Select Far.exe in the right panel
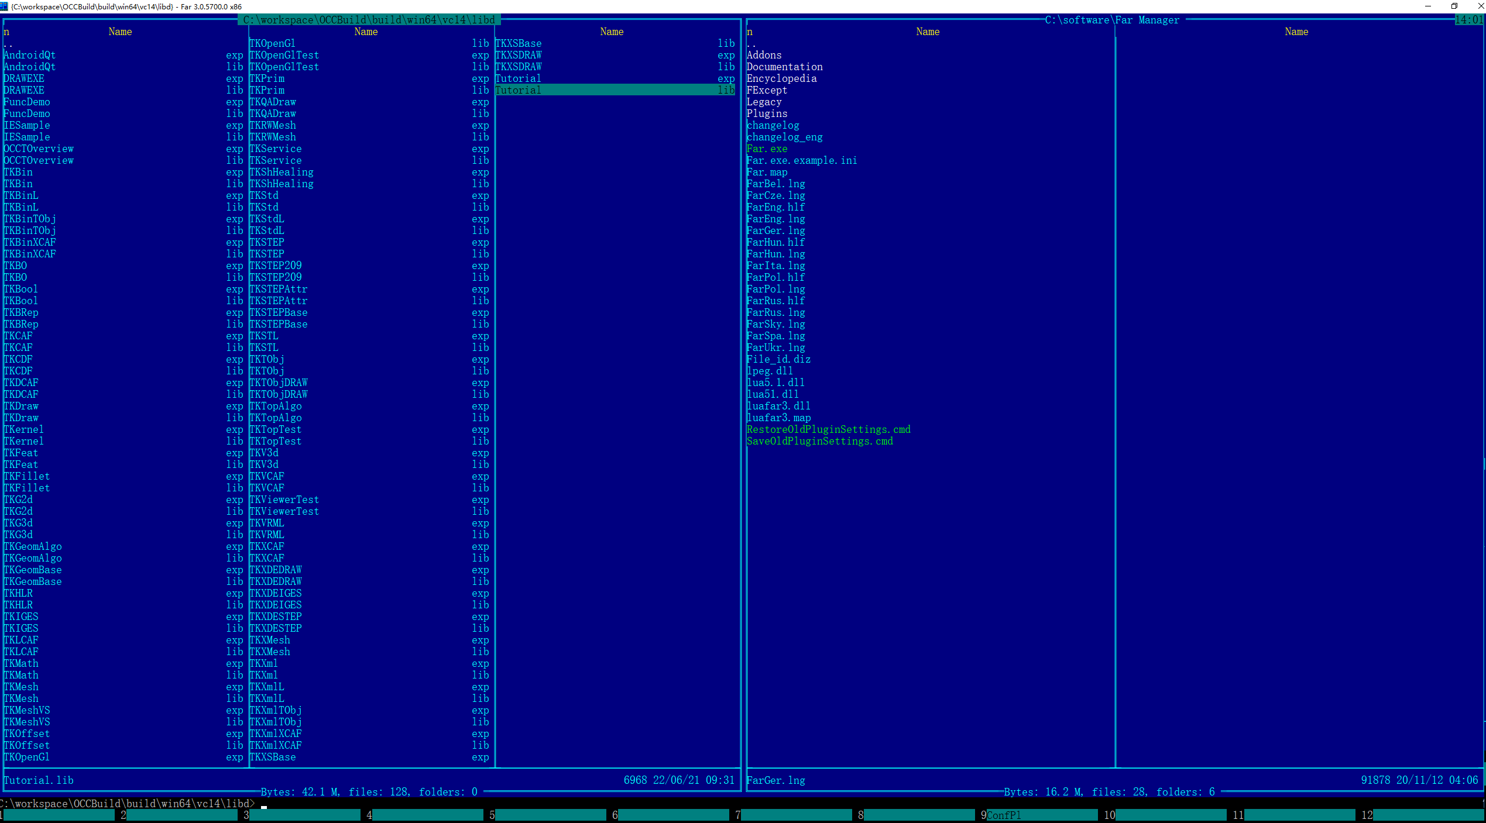1486x823 pixels. point(767,149)
